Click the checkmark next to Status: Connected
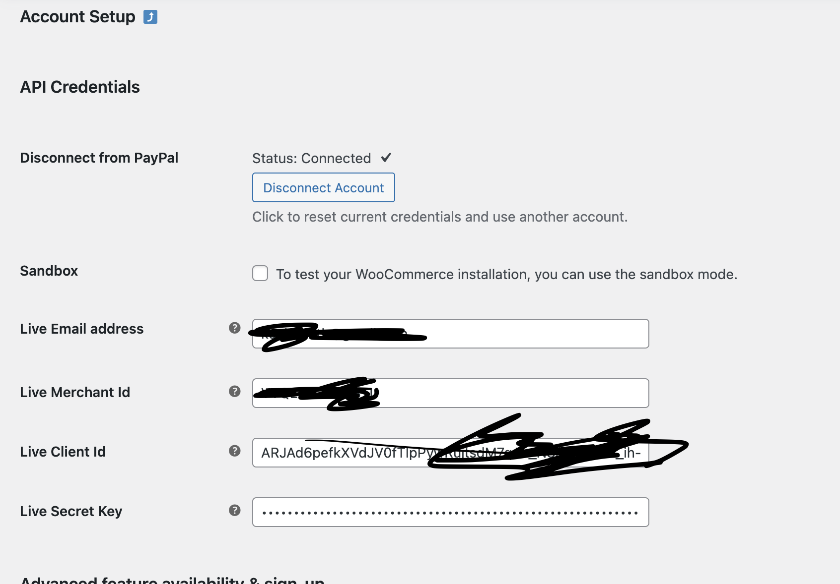The width and height of the screenshot is (840, 584). coord(386,158)
